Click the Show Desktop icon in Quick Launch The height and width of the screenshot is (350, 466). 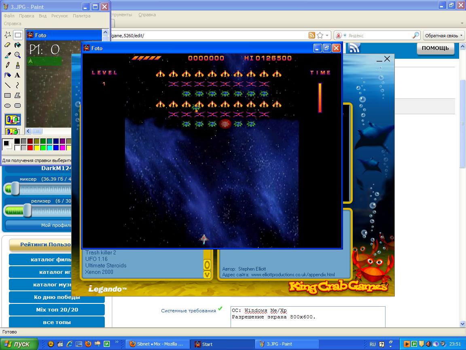coord(79,344)
